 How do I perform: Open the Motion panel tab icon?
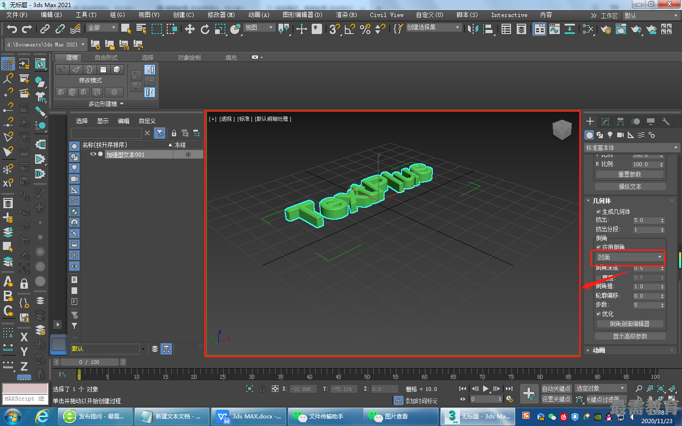click(x=636, y=122)
